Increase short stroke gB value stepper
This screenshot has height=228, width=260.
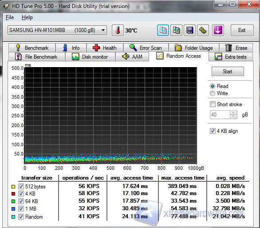[x=233, y=112]
